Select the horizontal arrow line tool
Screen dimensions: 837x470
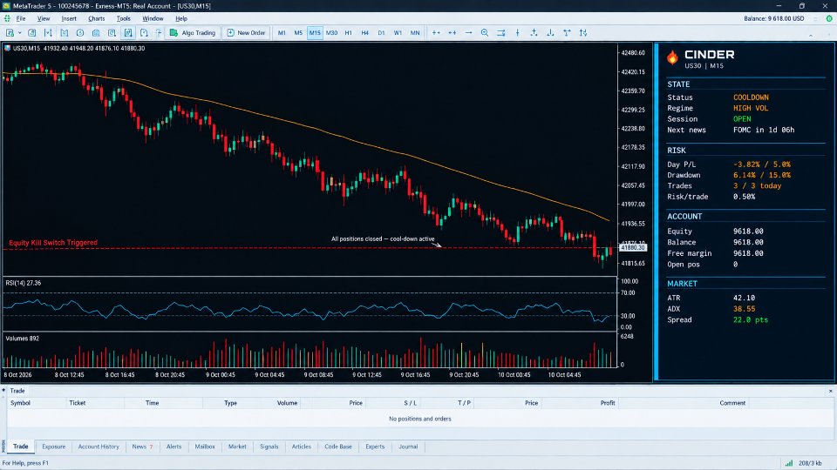pos(469,33)
